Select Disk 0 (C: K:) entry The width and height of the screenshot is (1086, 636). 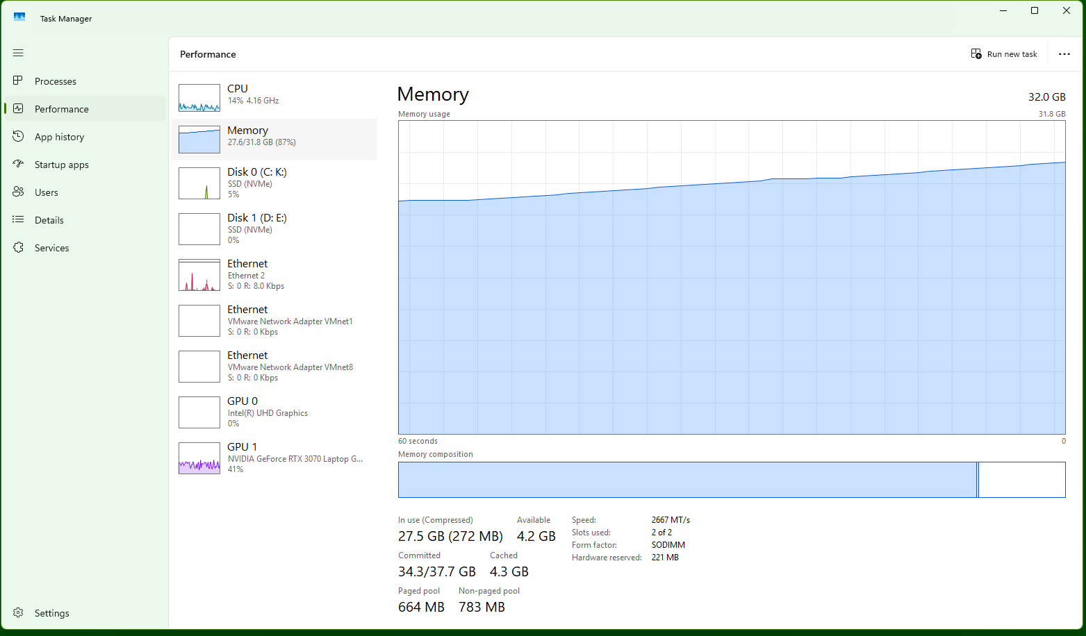(x=274, y=183)
